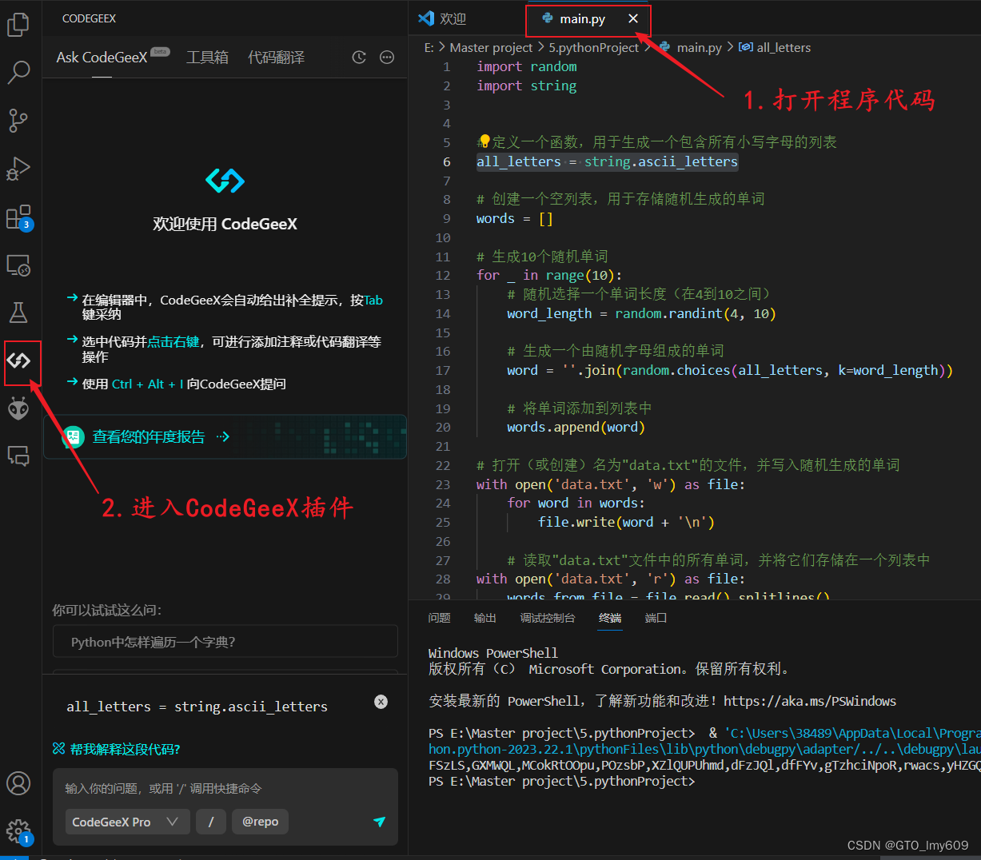Screen dimensions: 981x860
Task: Click the '/' quick command button
Action: pyautogui.click(x=211, y=822)
